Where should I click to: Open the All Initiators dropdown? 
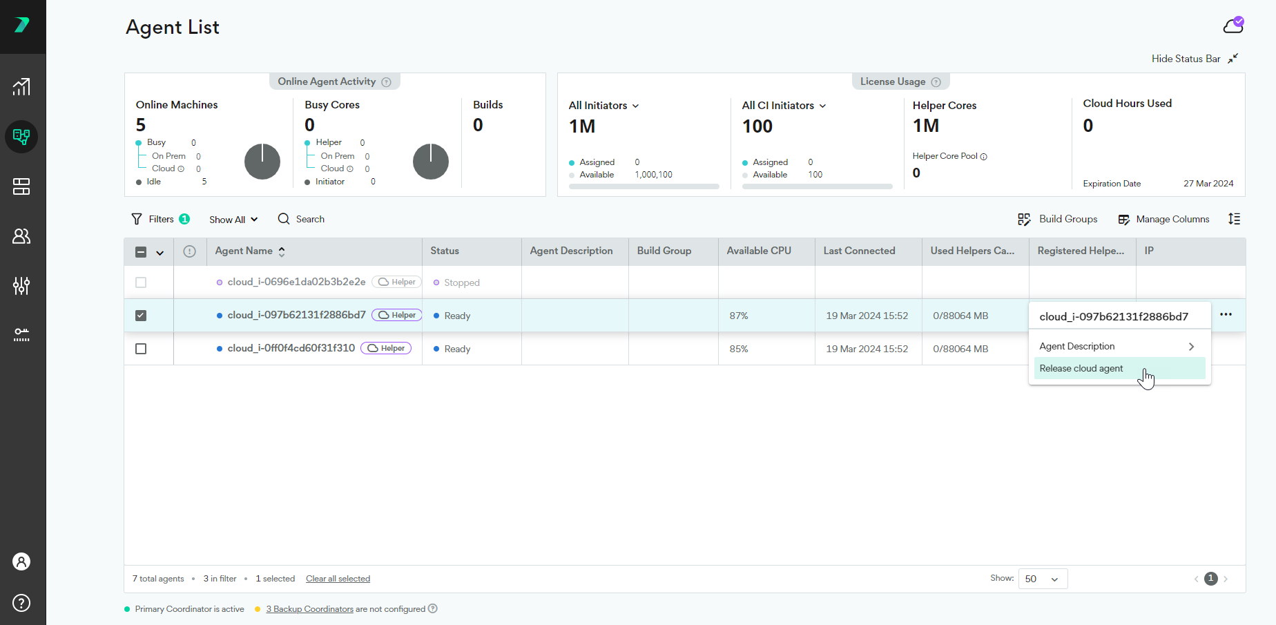(603, 106)
